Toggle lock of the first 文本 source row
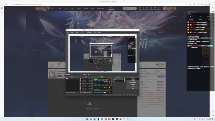Image resolution: width=215 pixels, height=121 pixels. tap(91, 79)
